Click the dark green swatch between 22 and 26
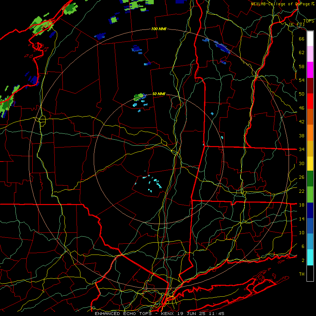The image size is (316, 316). [310, 179]
